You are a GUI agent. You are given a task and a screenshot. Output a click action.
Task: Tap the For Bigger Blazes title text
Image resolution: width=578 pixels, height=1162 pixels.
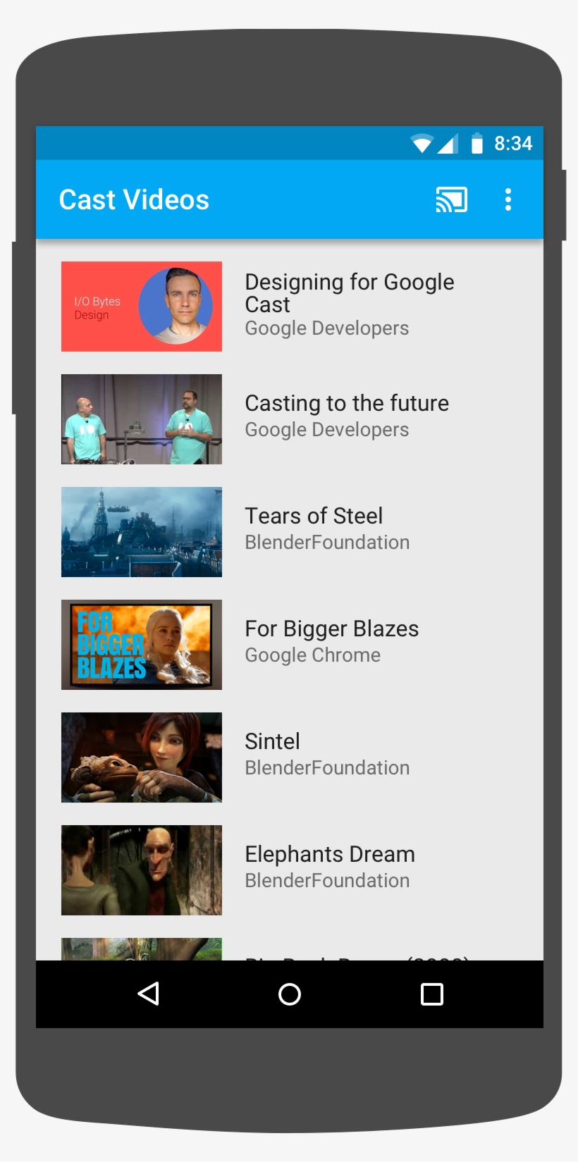(331, 629)
